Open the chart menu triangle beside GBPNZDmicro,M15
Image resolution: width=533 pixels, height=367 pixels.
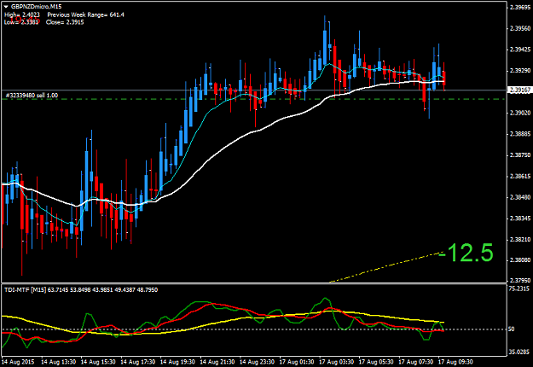tap(6, 7)
